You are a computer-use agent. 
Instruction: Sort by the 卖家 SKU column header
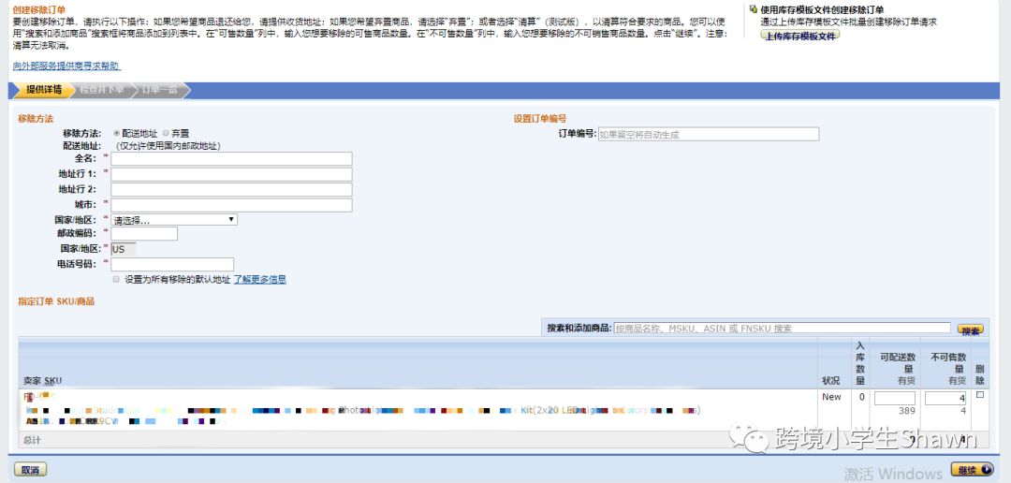(x=42, y=381)
